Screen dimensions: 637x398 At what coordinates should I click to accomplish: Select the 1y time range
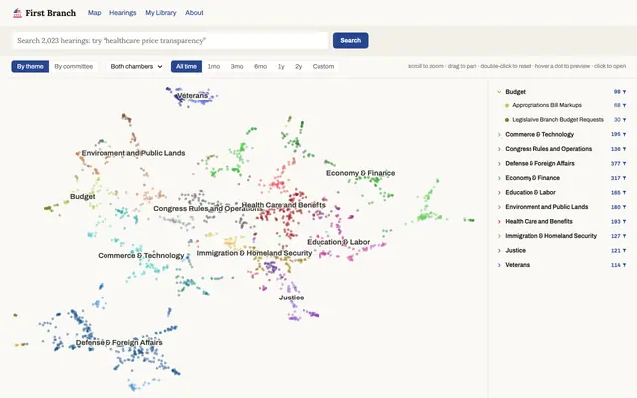point(281,67)
